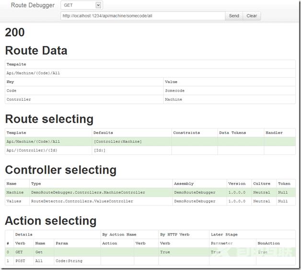Click the Route Debugger brand title
The image size is (301, 270).
[33, 5]
